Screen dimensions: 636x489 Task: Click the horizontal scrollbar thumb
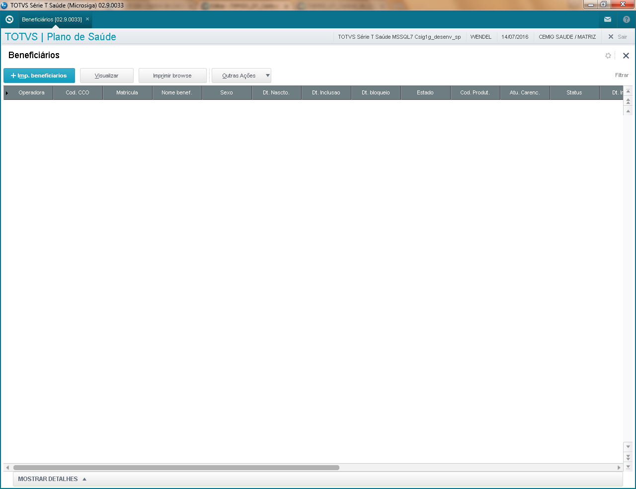point(176,468)
